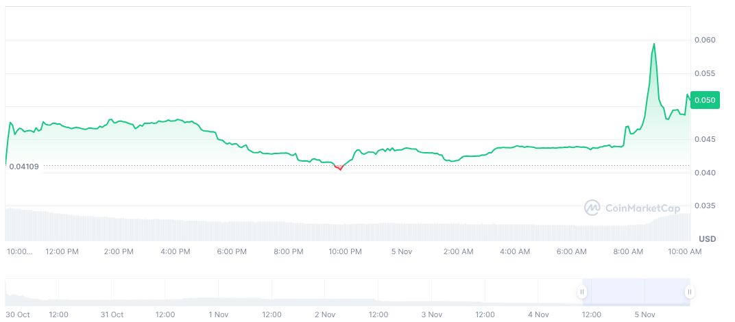Click the 10:00 PM time axis label
Screen dimensions: 735x322
point(345,251)
